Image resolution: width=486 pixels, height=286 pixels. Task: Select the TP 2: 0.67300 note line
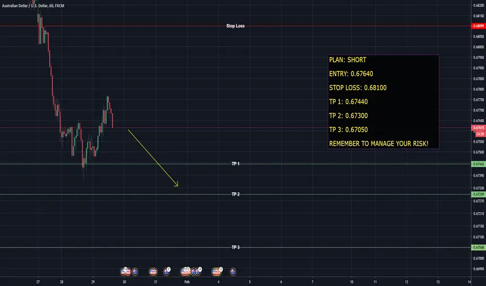tap(348, 115)
